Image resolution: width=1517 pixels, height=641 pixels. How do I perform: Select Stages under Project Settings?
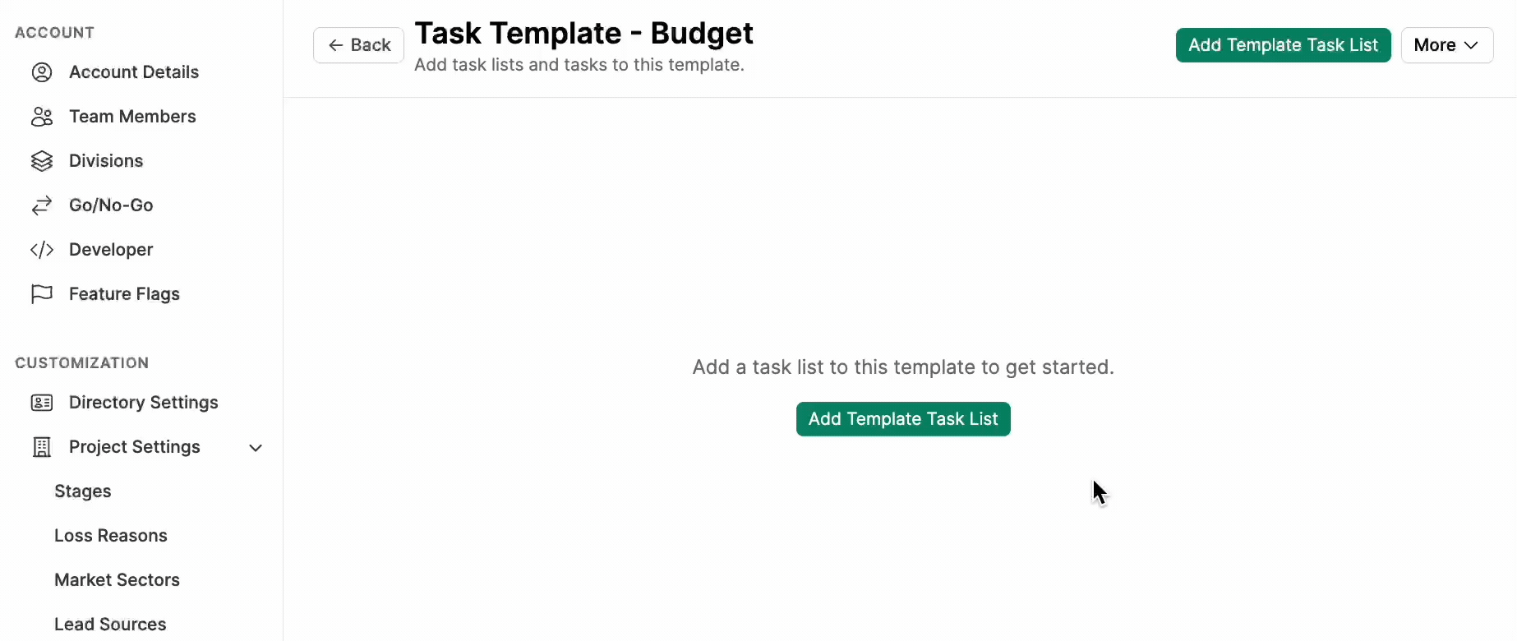point(82,491)
